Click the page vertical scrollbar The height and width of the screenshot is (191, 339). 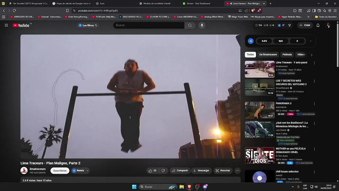(x=337, y=45)
